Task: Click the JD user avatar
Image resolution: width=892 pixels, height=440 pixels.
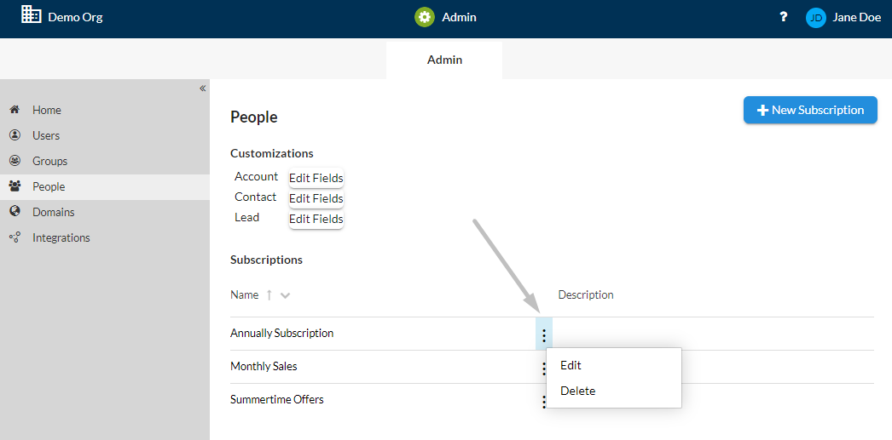Action: [816, 18]
